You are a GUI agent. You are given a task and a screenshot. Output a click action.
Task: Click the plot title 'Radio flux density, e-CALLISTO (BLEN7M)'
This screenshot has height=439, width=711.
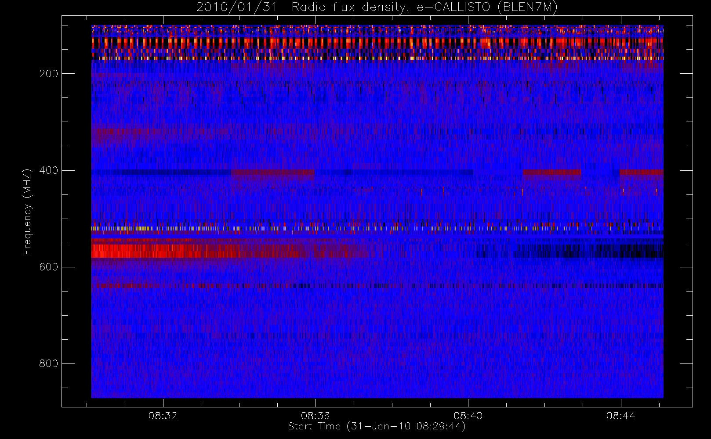pyautogui.click(x=424, y=7)
